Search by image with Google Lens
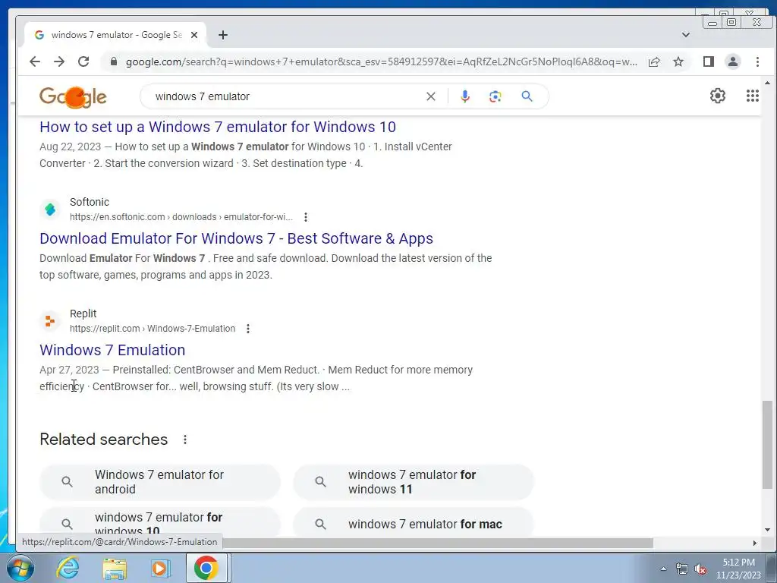 point(495,96)
